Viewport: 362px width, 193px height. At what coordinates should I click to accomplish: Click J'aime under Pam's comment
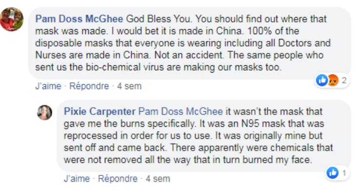48,86
